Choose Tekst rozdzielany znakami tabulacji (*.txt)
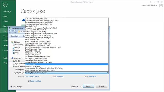This screenshot has height=92, width=164. 67,38
